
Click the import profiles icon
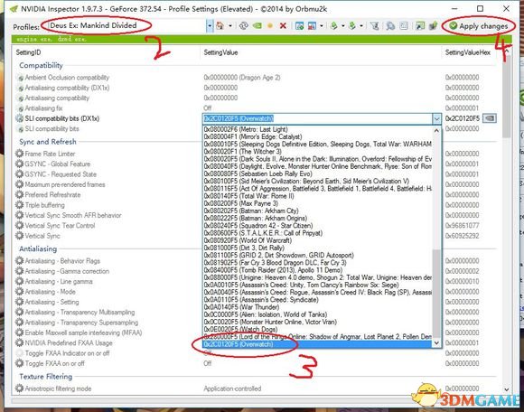tap(352, 25)
